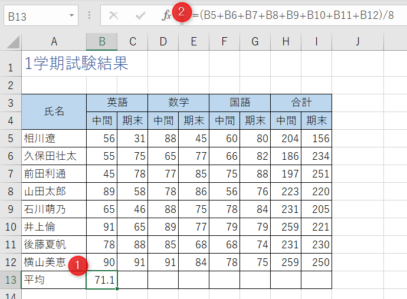Select column B header

click(101, 41)
